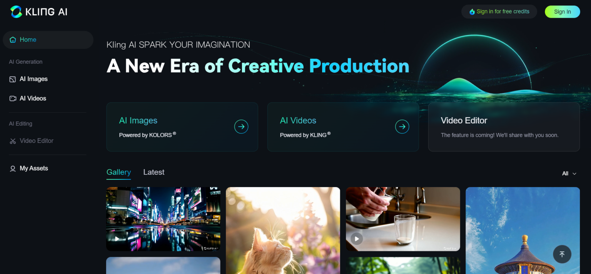
Task: Open the Video Editor coming soon card
Action: click(x=504, y=127)
